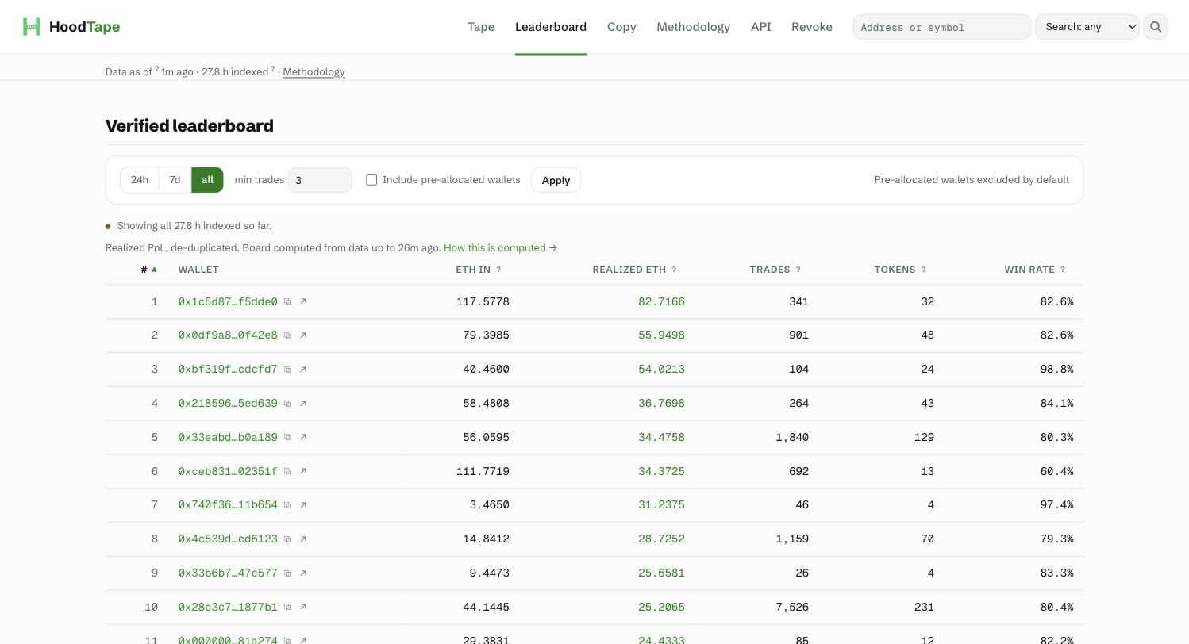Select the 24h time range

click(x=140, y=180)
